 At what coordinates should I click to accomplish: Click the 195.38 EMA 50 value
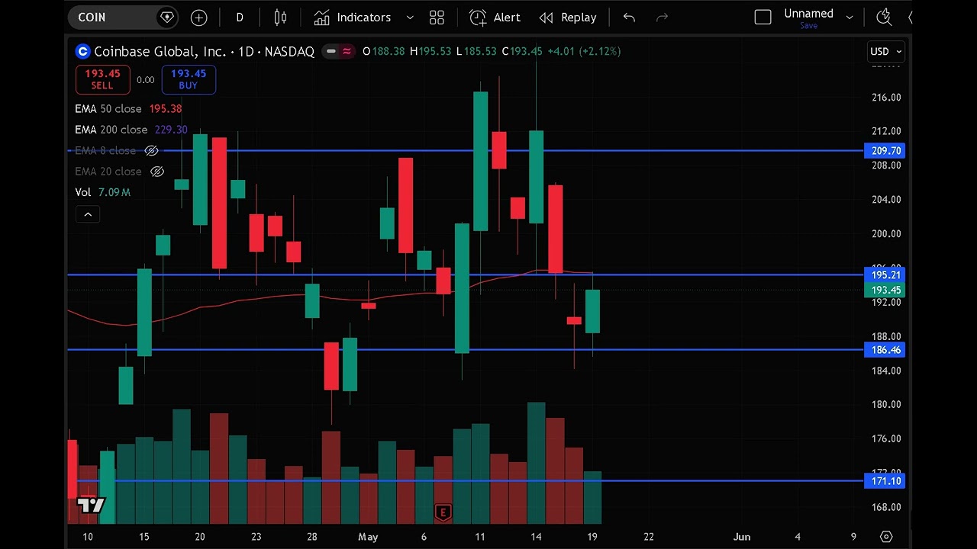166,108
